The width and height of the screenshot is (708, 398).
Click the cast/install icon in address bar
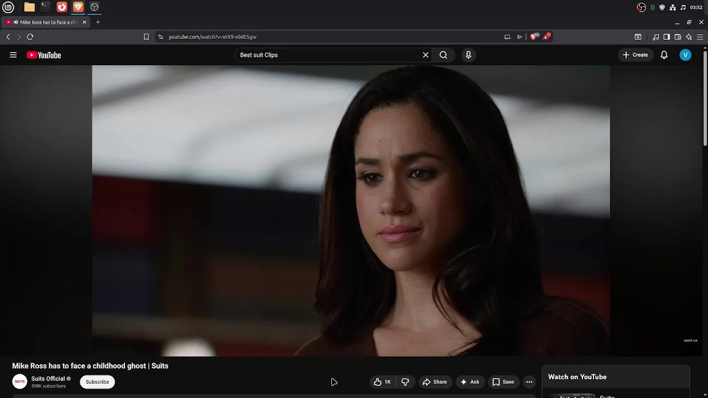click(507, 36)
